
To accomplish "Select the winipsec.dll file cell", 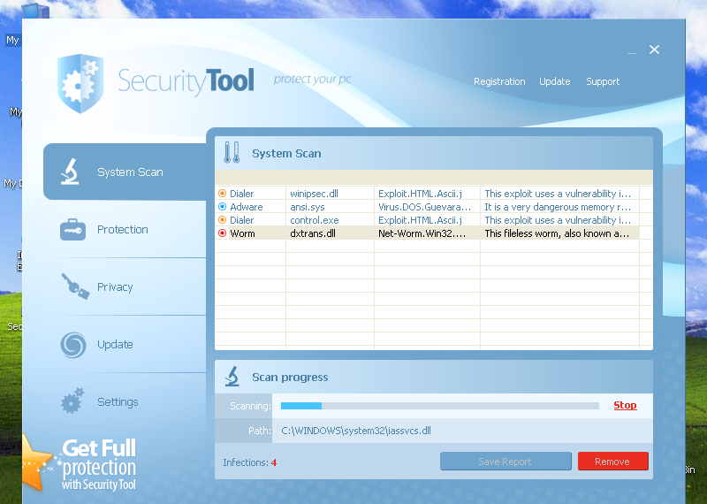I will (x=330, y=194).
